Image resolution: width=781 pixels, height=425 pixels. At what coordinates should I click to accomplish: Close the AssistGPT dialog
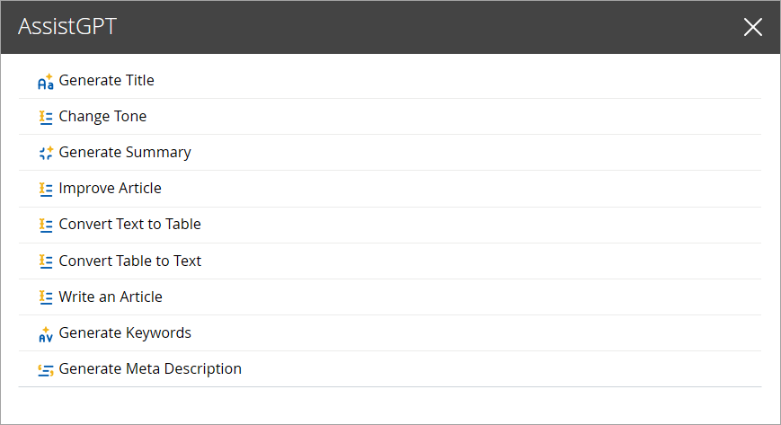tap(753, 27)
